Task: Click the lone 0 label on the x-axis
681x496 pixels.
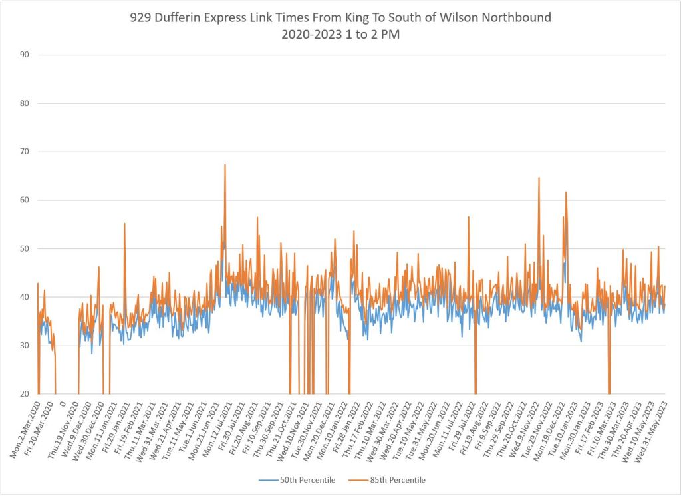Action: pos(62,403)
